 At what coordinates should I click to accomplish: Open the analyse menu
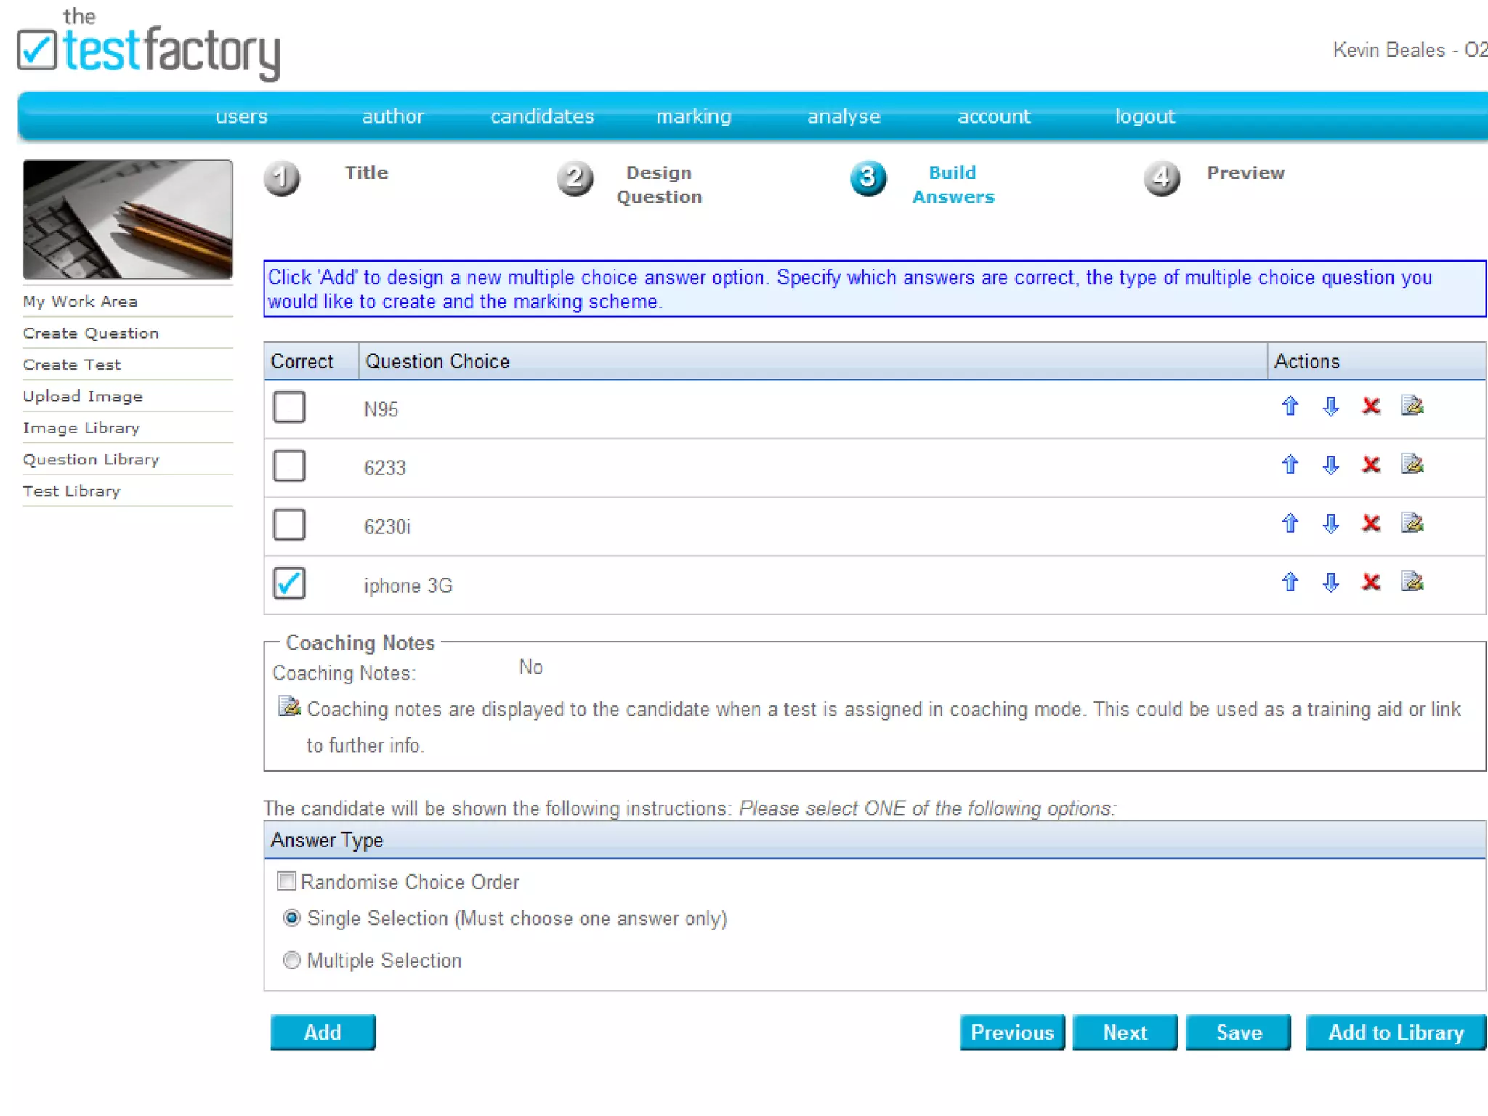click(x=844, y=116)
